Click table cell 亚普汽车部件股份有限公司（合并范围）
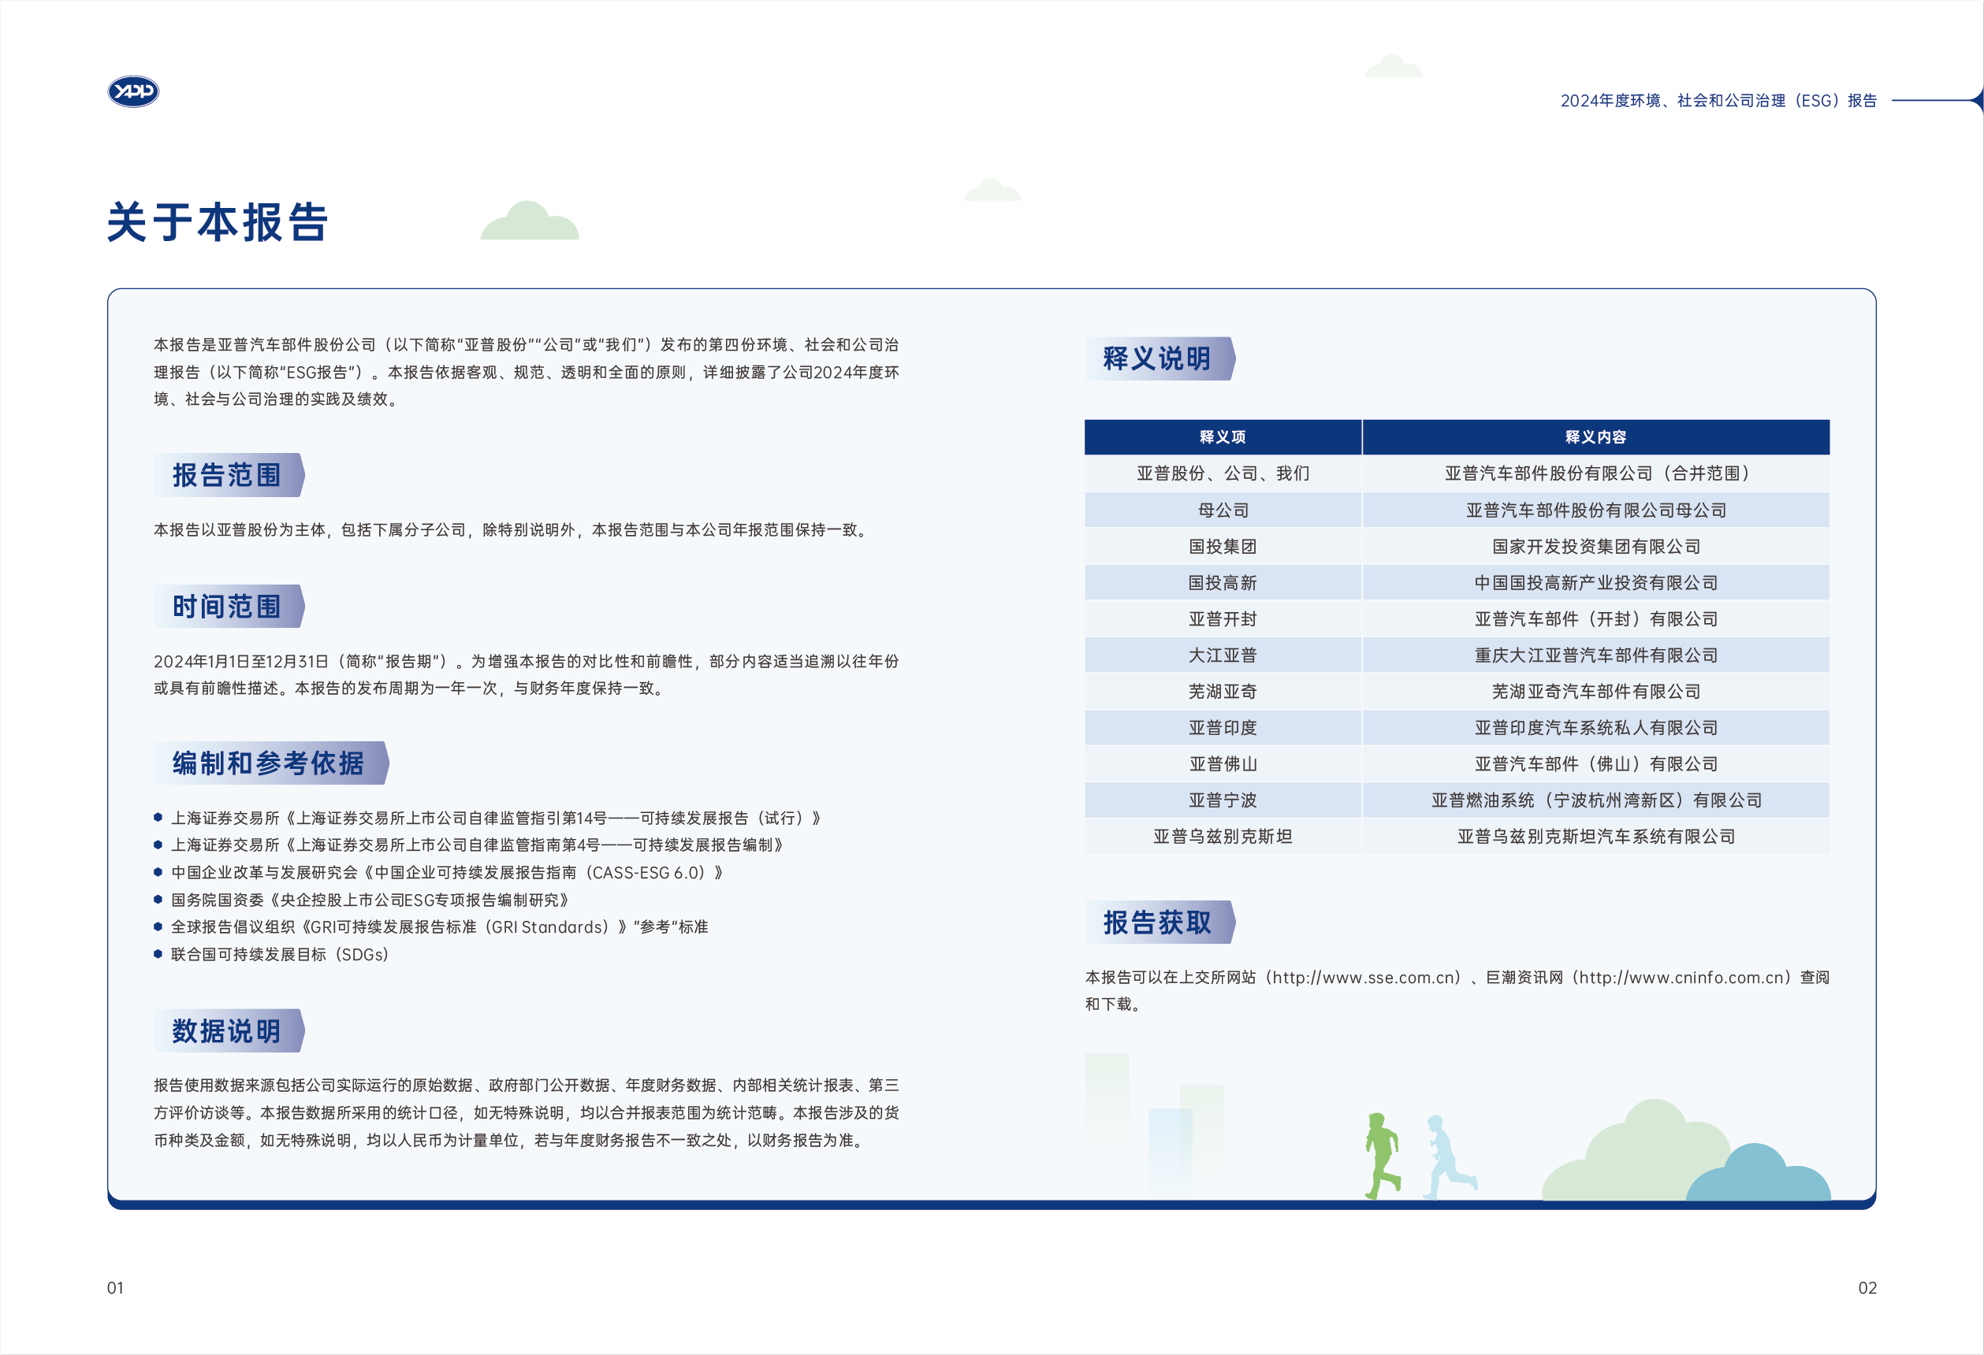The height and width of the screenshot is (1355, 1984). click(x=1595, y=473)
